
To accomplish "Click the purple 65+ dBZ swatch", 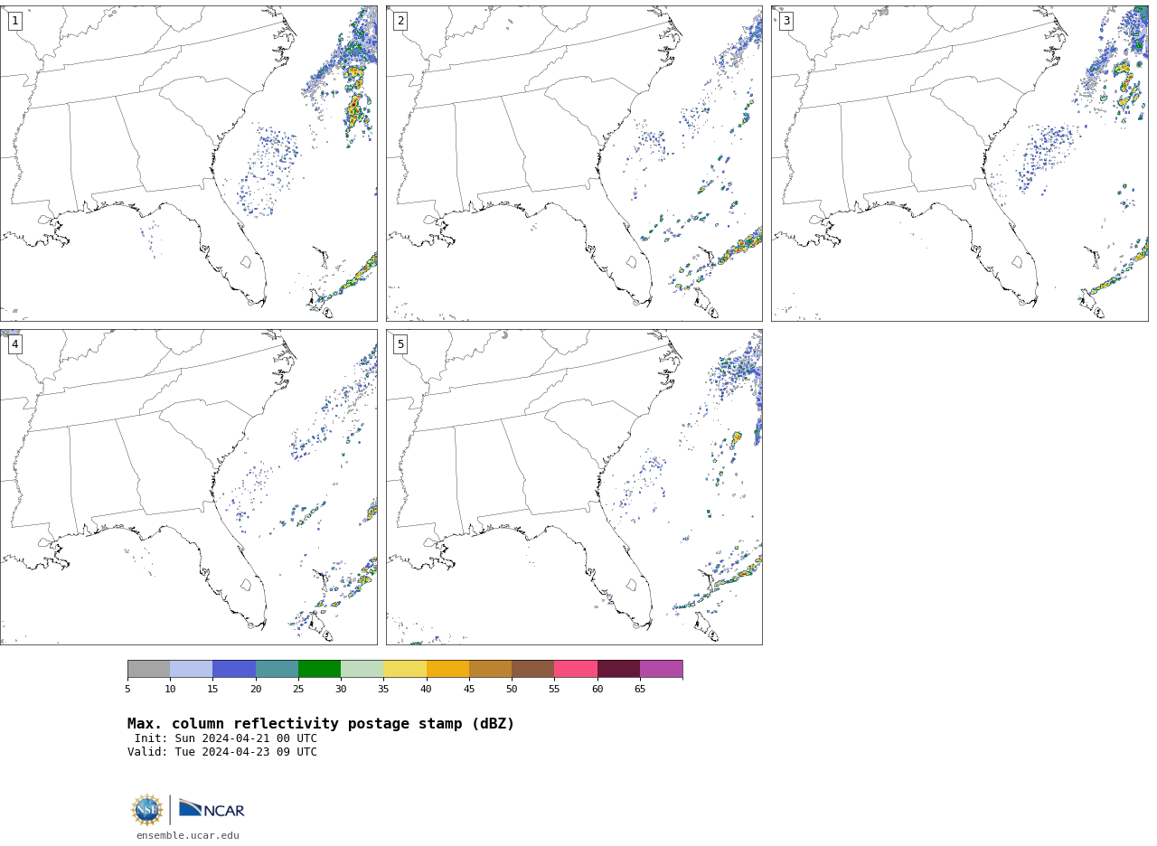I will [x=661, y=669].
